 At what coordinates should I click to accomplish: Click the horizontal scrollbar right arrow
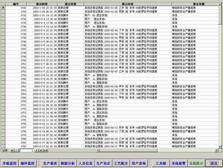pos(217,150)
